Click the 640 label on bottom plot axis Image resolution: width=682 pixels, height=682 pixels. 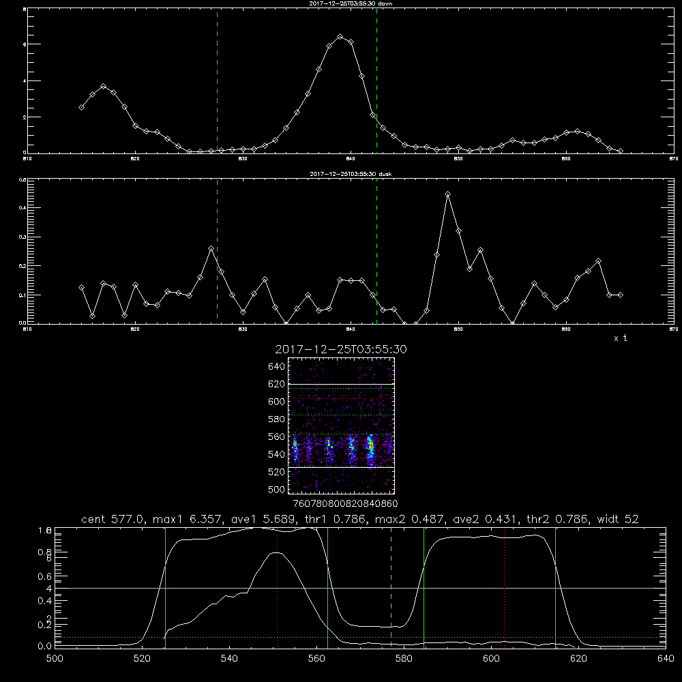[x=666, y=659]
